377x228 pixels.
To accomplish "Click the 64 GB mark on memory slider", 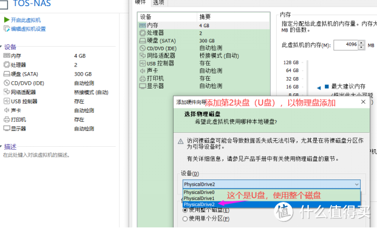I will point(292,70).
